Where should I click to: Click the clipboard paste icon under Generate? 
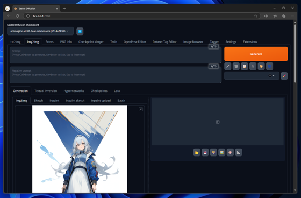(245, 66)
